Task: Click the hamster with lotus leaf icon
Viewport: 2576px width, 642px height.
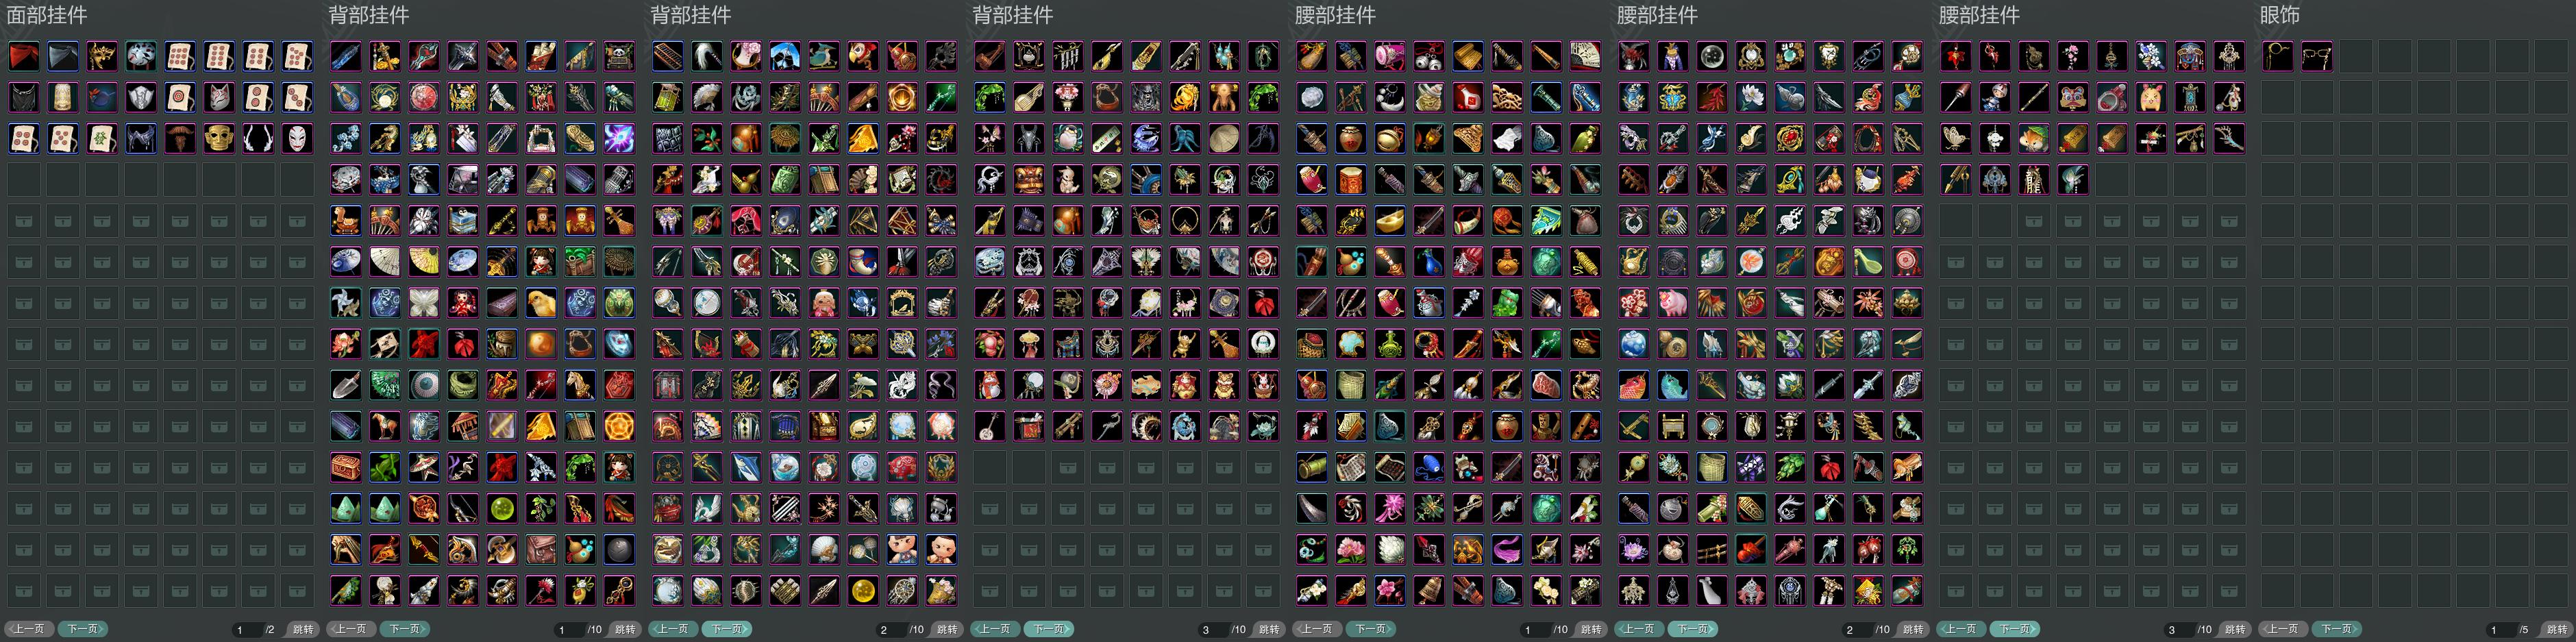Action: coord(2033,138)
